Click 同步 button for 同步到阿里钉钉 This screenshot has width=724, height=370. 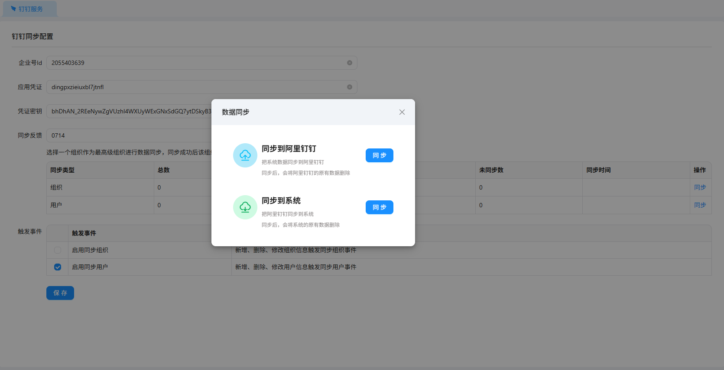tap(380, 155)
